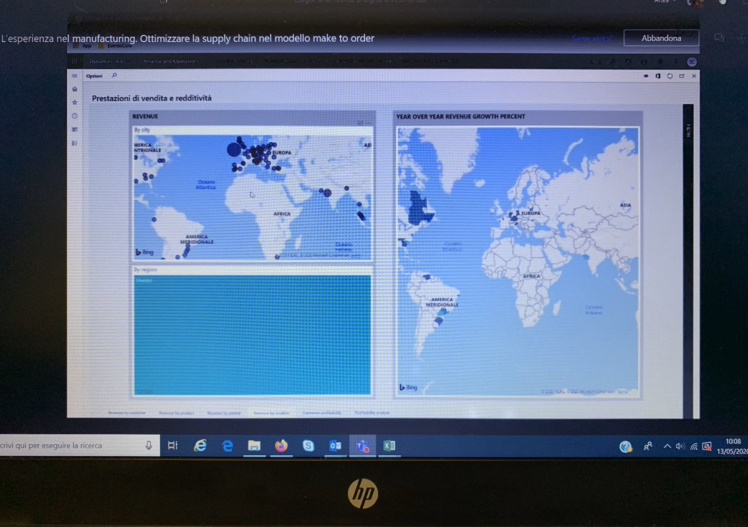Launch Internet Explorer from taskbar
The height and width of the screenshot is (527, 748).
(x=200, y=445)
